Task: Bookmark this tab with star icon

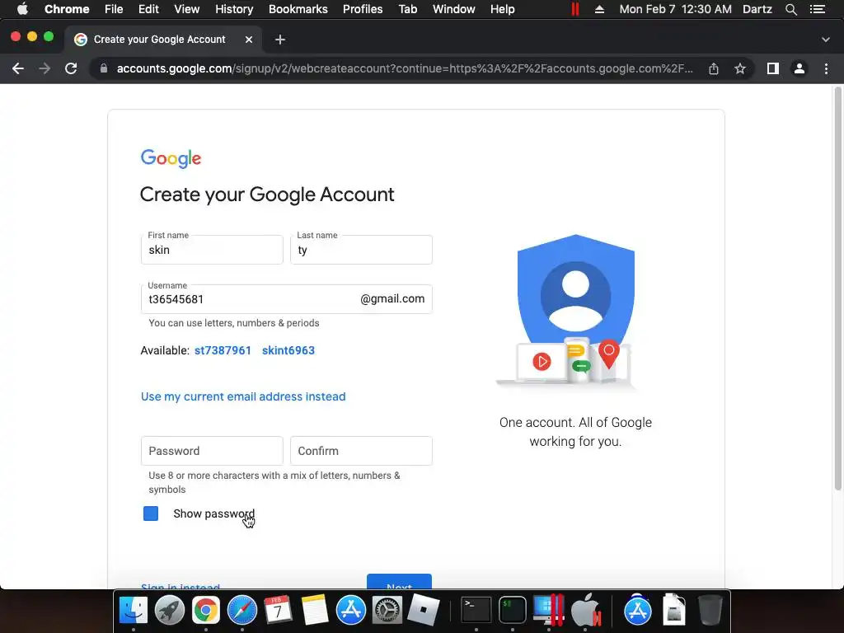Action: 740,68
